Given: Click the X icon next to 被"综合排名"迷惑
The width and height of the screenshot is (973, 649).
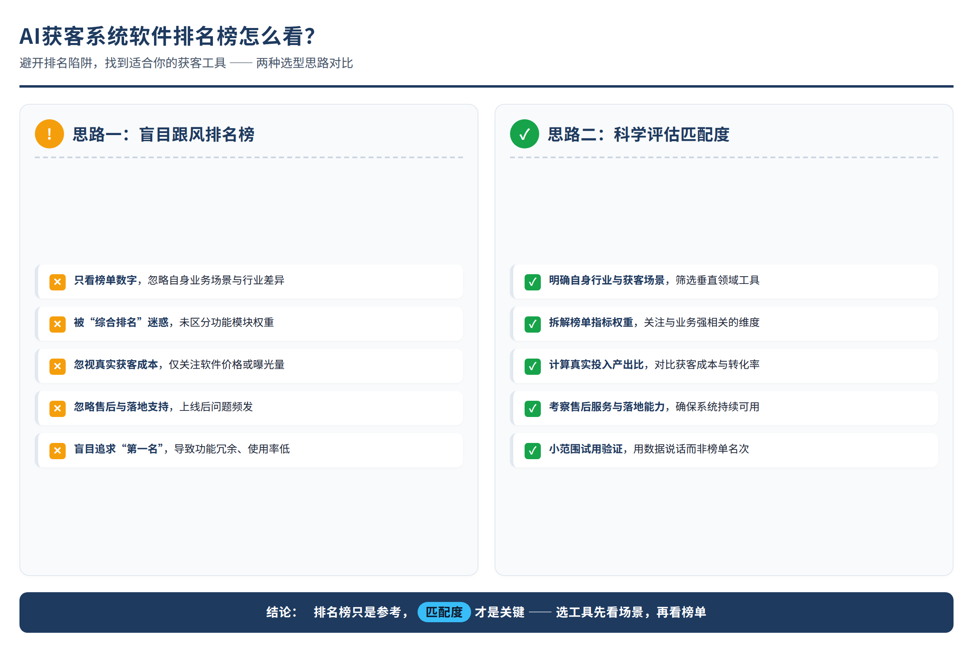Looking at the screenshot, I should point(58,324).
